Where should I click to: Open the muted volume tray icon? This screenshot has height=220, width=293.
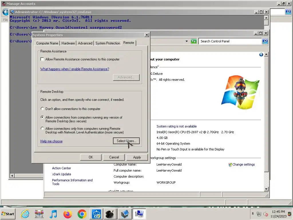point(266,214)
